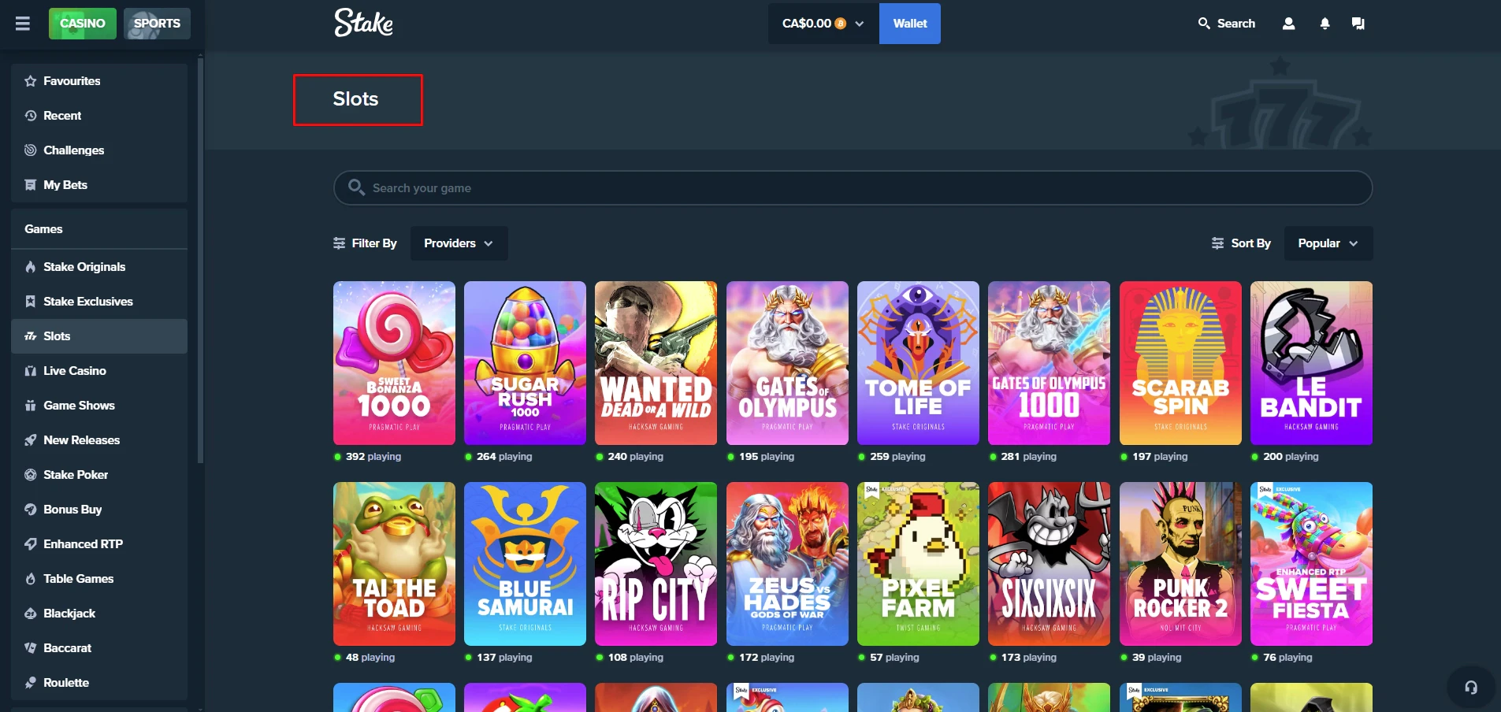Open the Sweet Bonanza 1000 game
Viewport: 1501px width, 712px height.
coord(394,363)
